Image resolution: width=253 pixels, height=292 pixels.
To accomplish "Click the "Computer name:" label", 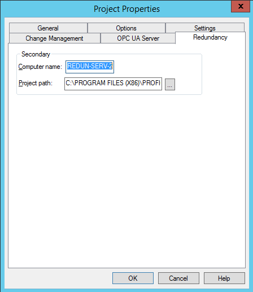I will (40, 67).
